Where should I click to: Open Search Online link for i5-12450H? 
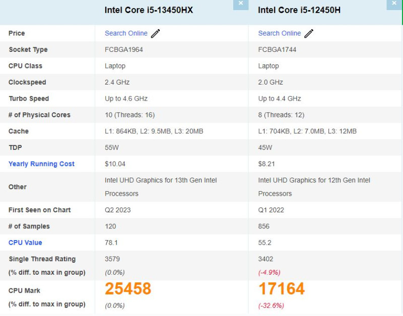click(280, 33)
